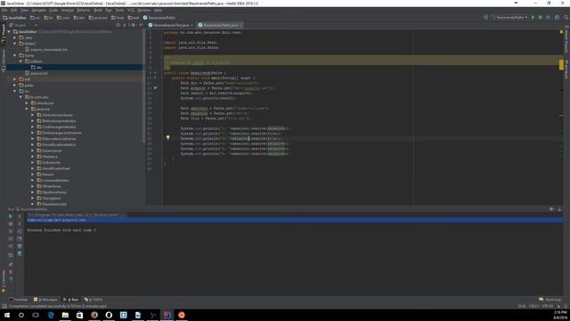This screenshot has width=570, height=321.
Task: Open the Help question mark icon in the Run panel
Action: click(11, 279)
